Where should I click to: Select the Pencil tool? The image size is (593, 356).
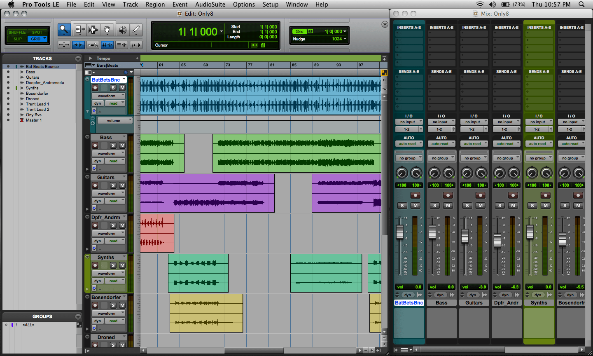point(136,30)
